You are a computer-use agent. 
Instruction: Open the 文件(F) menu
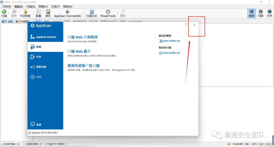pos(7,7)
